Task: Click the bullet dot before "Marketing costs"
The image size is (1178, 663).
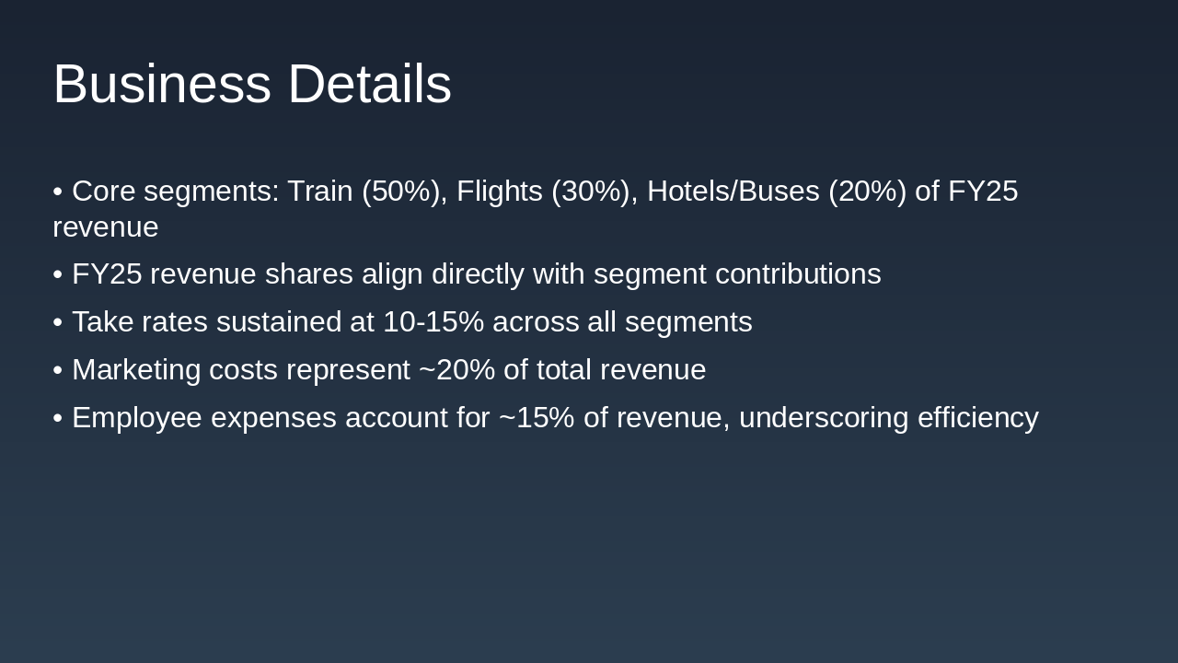Action: 58,370
